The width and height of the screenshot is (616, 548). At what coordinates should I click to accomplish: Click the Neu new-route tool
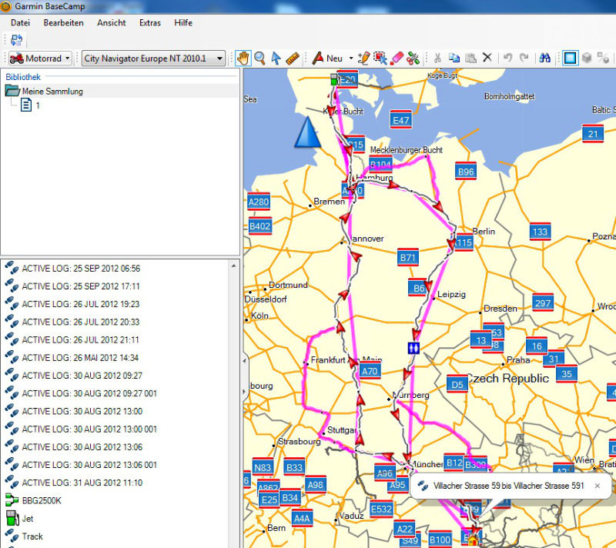coord(327,58)
